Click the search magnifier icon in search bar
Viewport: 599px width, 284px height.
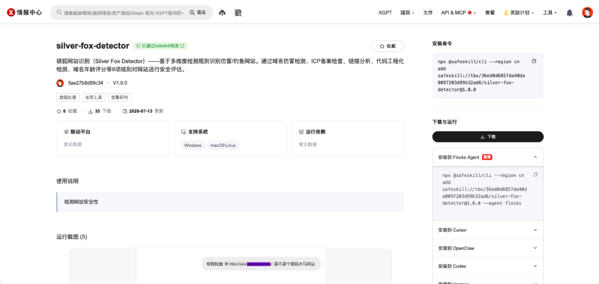coord(59,12)
